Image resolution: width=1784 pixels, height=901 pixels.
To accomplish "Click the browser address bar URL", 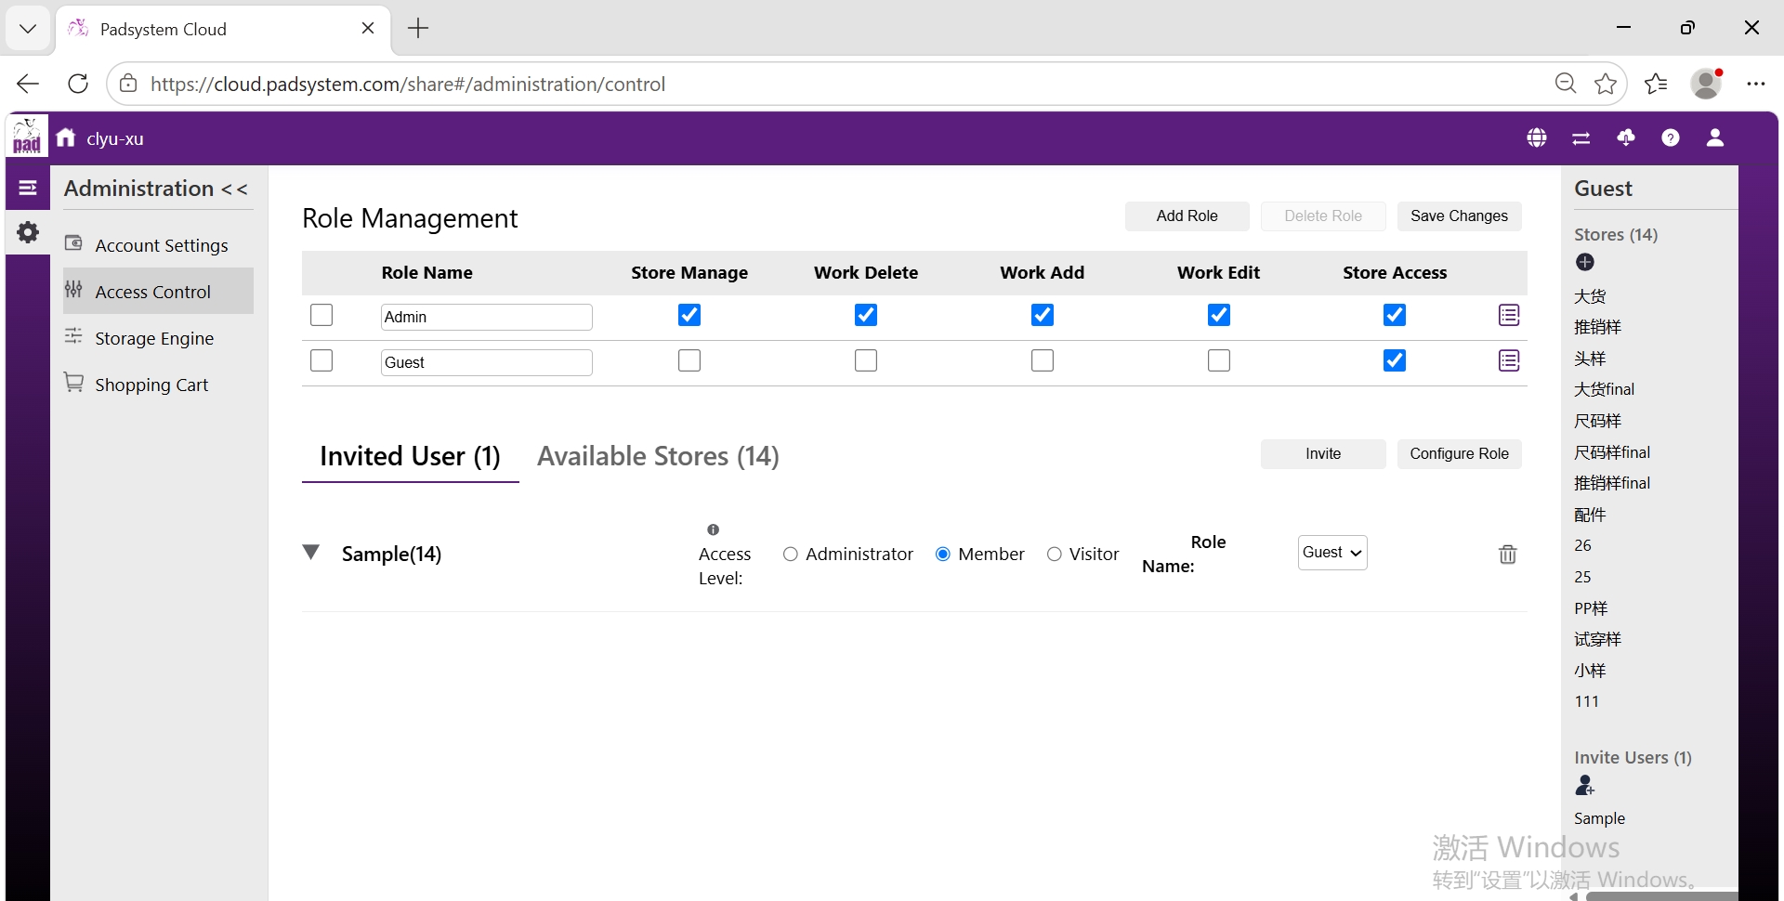I will click(408, 84).
